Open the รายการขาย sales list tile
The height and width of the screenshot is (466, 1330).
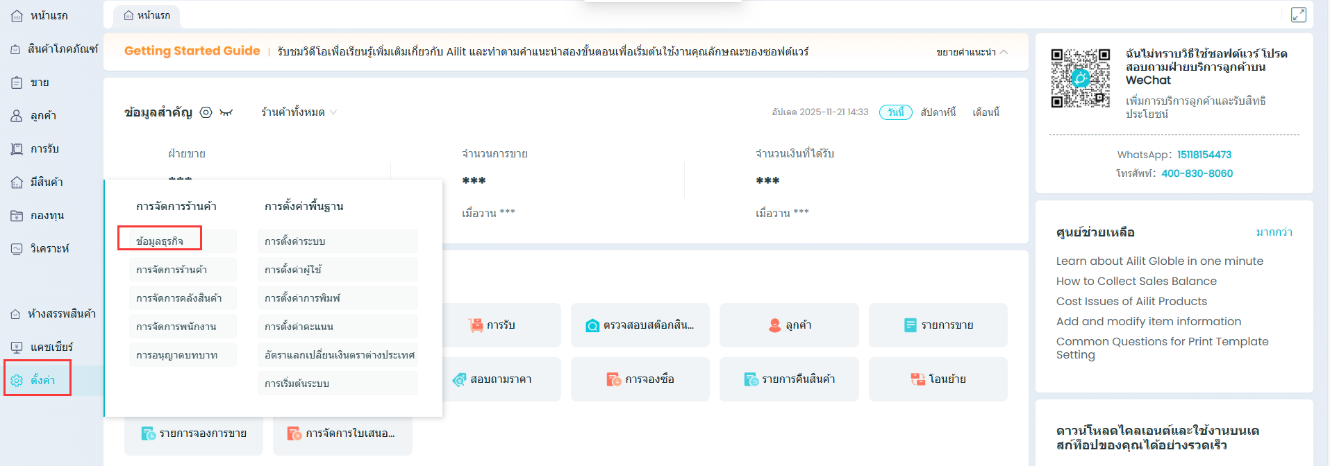[938, 325]
